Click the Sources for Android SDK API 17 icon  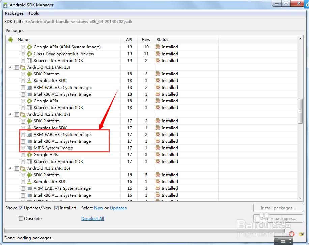pyautogui.click(x=29, y=162)
